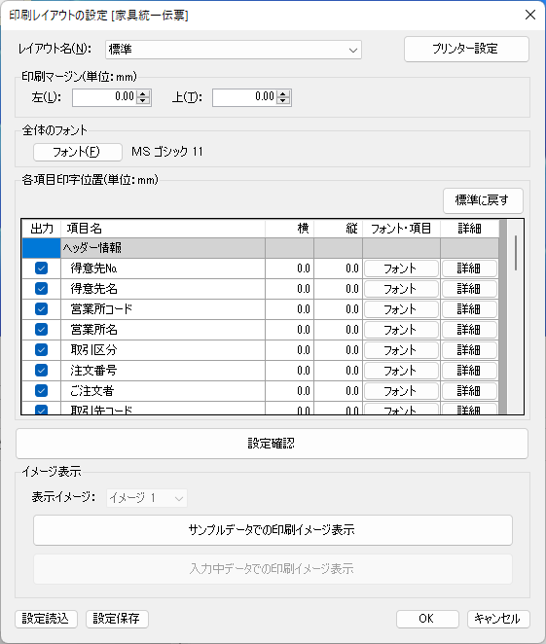Toggle output checkbox for ご注文者
546x644 pixels.
click(41, 391)
